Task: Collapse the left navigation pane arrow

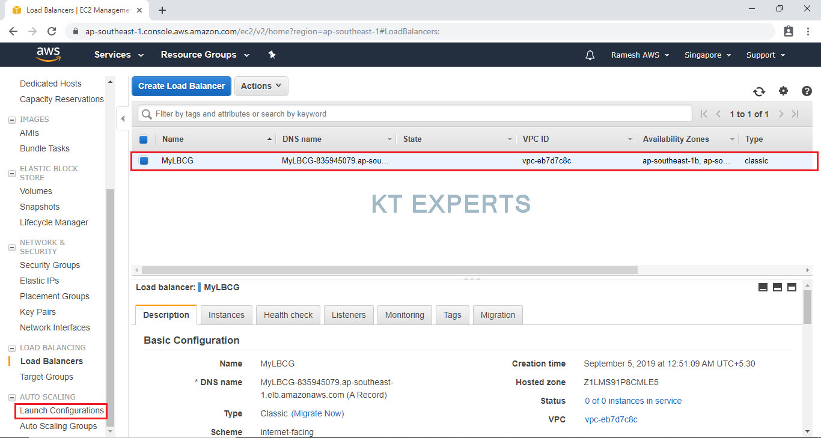Action: coord(123,118)
